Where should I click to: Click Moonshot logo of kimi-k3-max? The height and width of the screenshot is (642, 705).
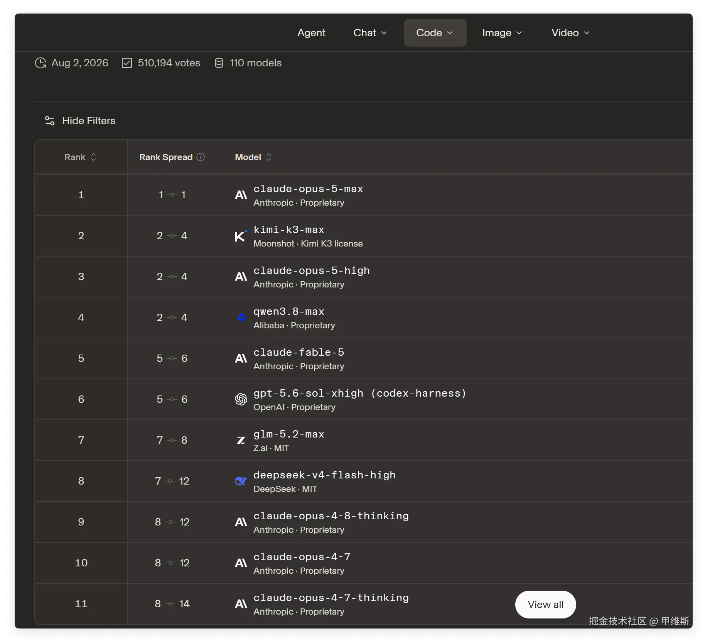(241, 236)
